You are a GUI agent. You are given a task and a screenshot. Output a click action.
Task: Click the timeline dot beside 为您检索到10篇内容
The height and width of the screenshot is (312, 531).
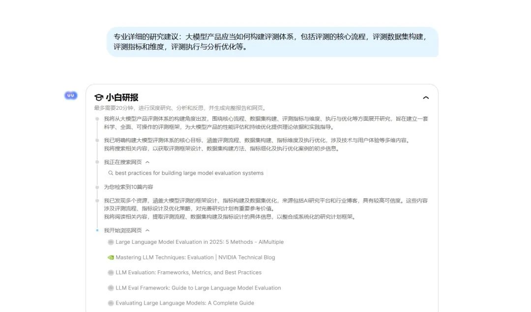tap(97, 187)
